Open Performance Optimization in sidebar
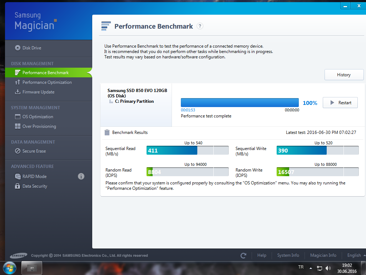The width and height of the screenshot is (366, 275). point(47,82)
